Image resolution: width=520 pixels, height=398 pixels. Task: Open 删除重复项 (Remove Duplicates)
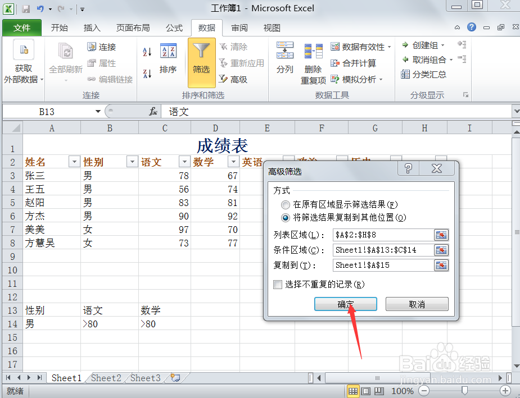click(x=313, y=62)
